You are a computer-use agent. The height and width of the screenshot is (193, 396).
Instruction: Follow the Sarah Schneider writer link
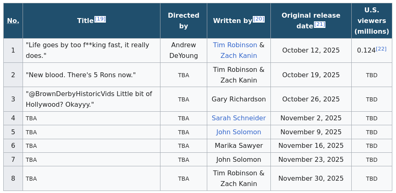(x=238, y=118)
